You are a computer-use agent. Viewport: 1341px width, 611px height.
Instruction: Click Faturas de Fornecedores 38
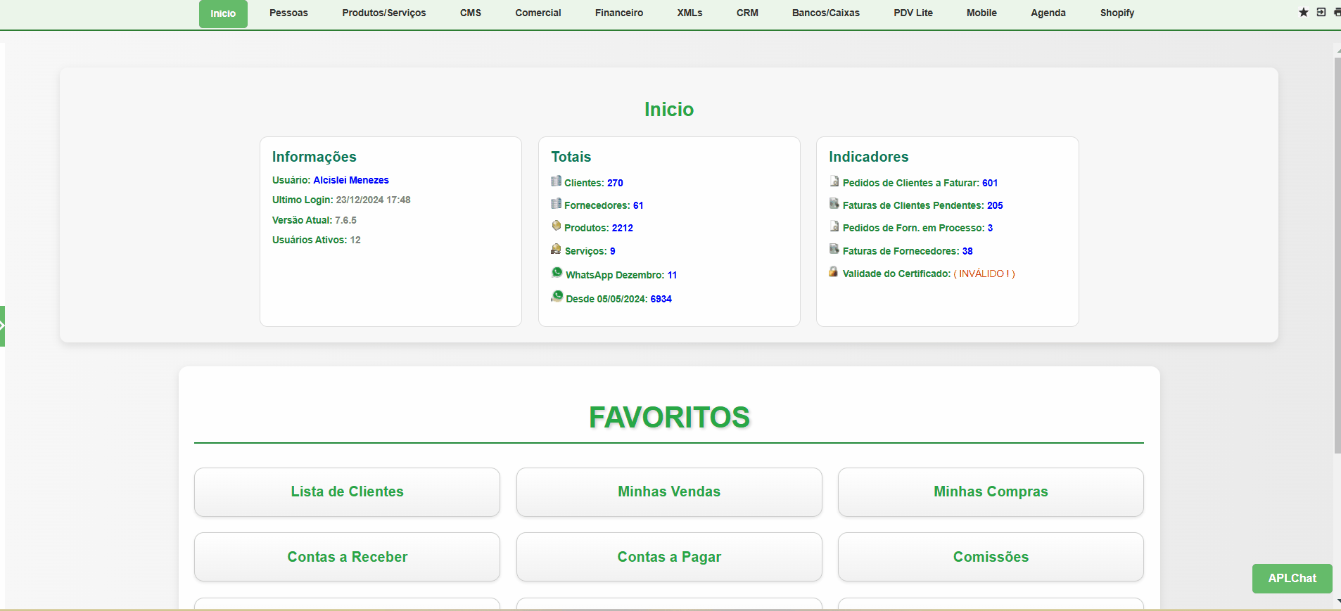click(967, 251)
